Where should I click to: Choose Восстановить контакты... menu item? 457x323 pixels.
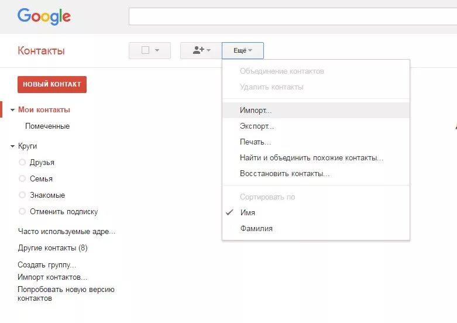[316, 173]
